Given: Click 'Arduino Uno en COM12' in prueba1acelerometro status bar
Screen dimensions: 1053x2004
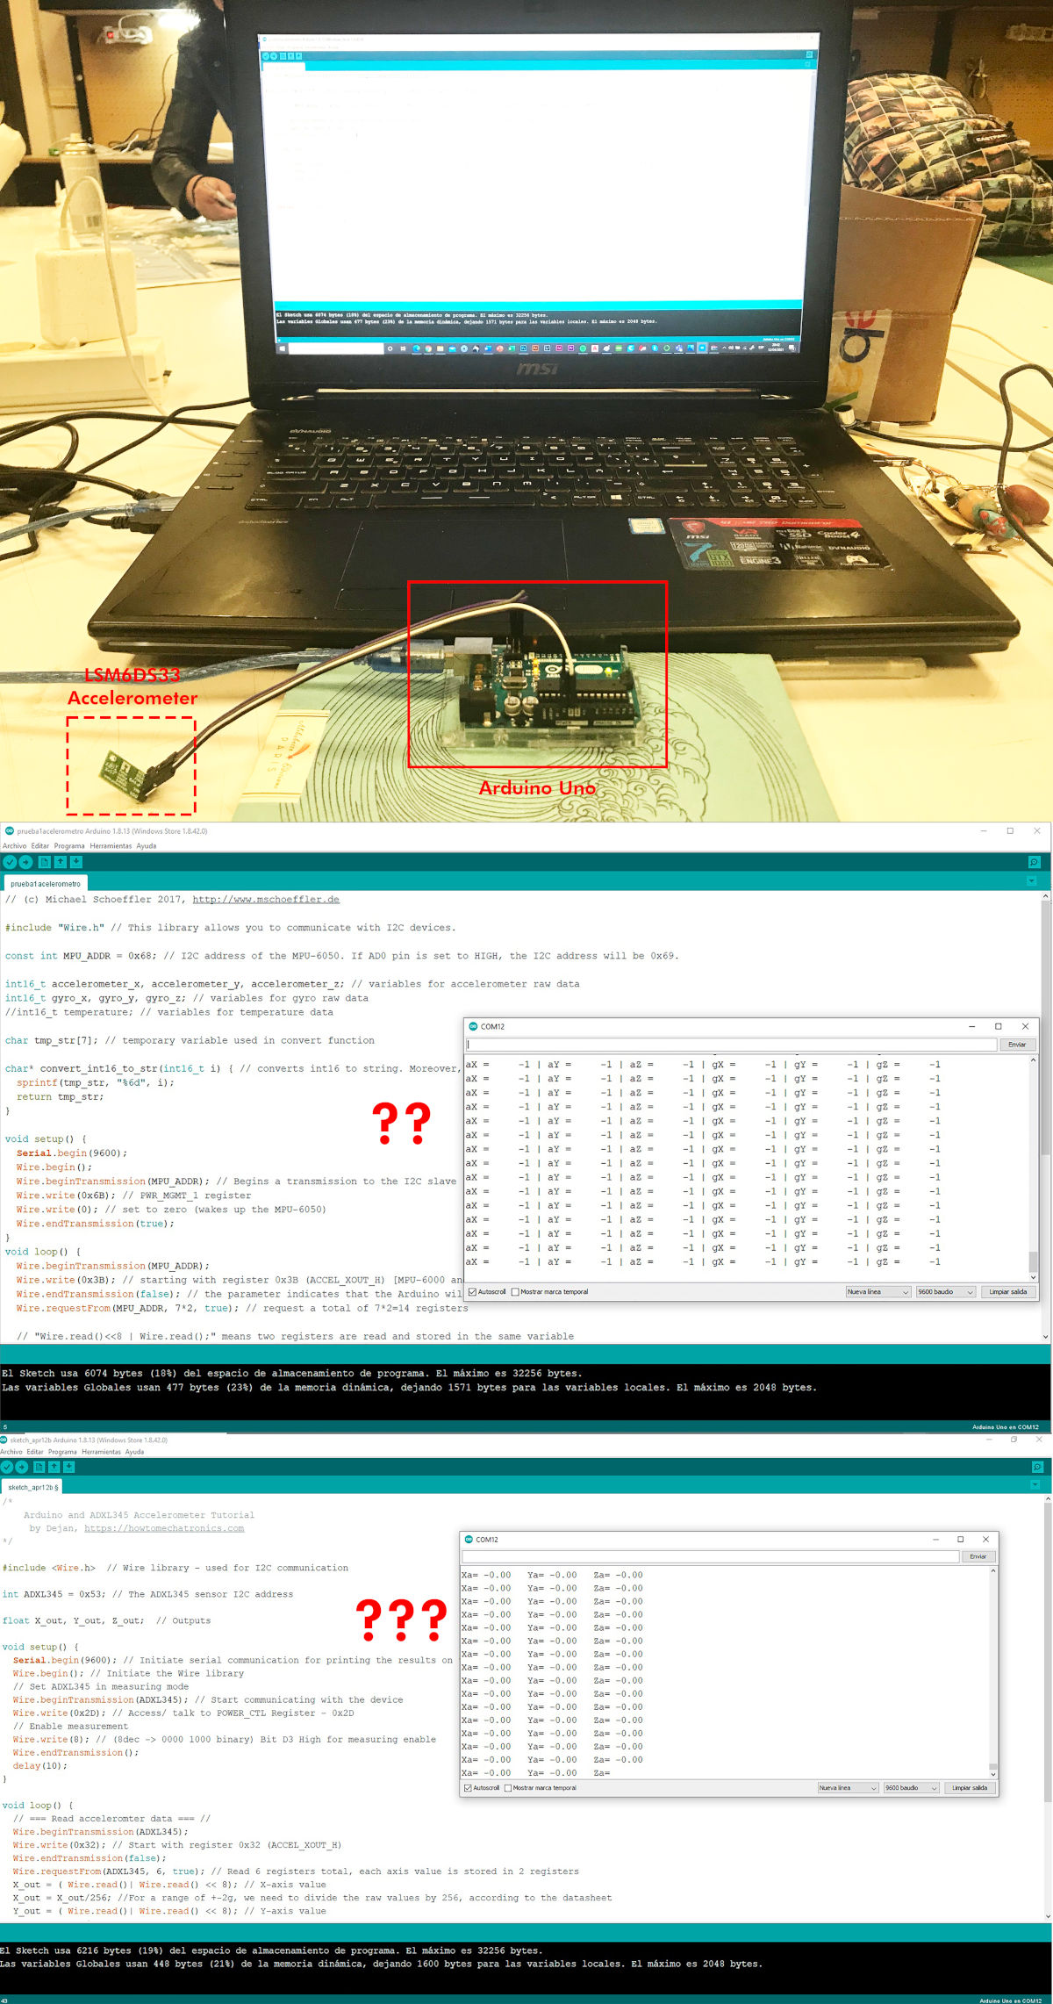Looking at the screenshot, I should coord(1005,1427).
